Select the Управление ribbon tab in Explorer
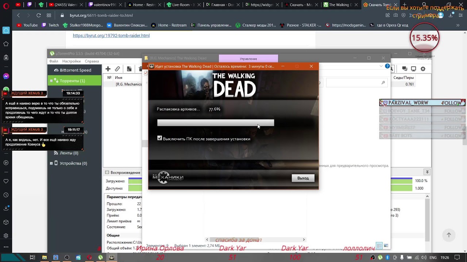The image size is (467, 262). pos(248,59)
